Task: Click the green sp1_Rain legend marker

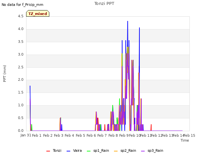Action: (88, 151)
